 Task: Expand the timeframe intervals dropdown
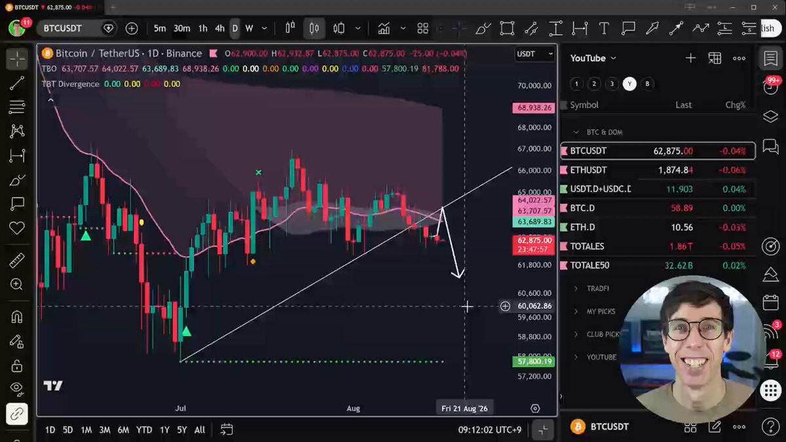click(x=265, y=28)
